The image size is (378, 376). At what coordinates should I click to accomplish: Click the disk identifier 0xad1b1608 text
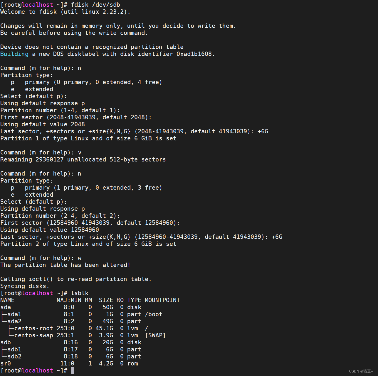click(195, 54)
